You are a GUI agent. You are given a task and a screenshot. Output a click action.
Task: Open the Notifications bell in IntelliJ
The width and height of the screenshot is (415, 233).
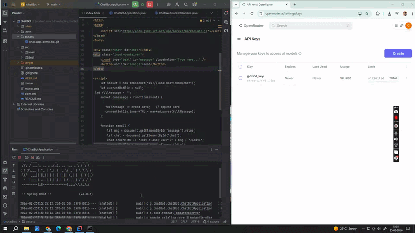click(226, 13)
